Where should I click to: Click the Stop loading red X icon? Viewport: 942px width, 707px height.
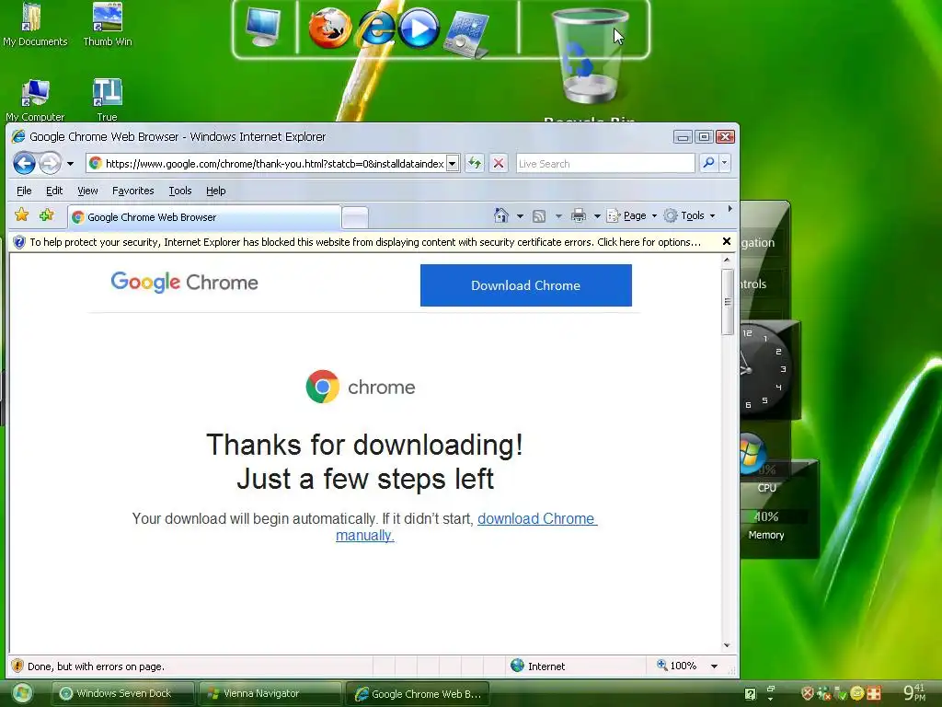pyautogui.click(x=498, y=163)
